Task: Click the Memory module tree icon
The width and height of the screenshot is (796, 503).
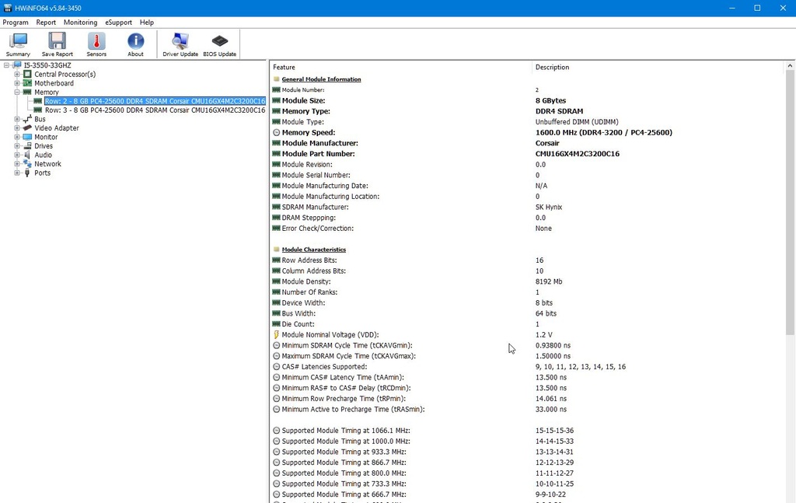Action: [27, 93]
